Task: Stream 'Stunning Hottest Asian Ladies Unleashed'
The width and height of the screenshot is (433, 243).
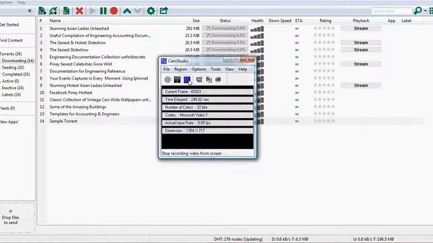Action: pos(361,86)
